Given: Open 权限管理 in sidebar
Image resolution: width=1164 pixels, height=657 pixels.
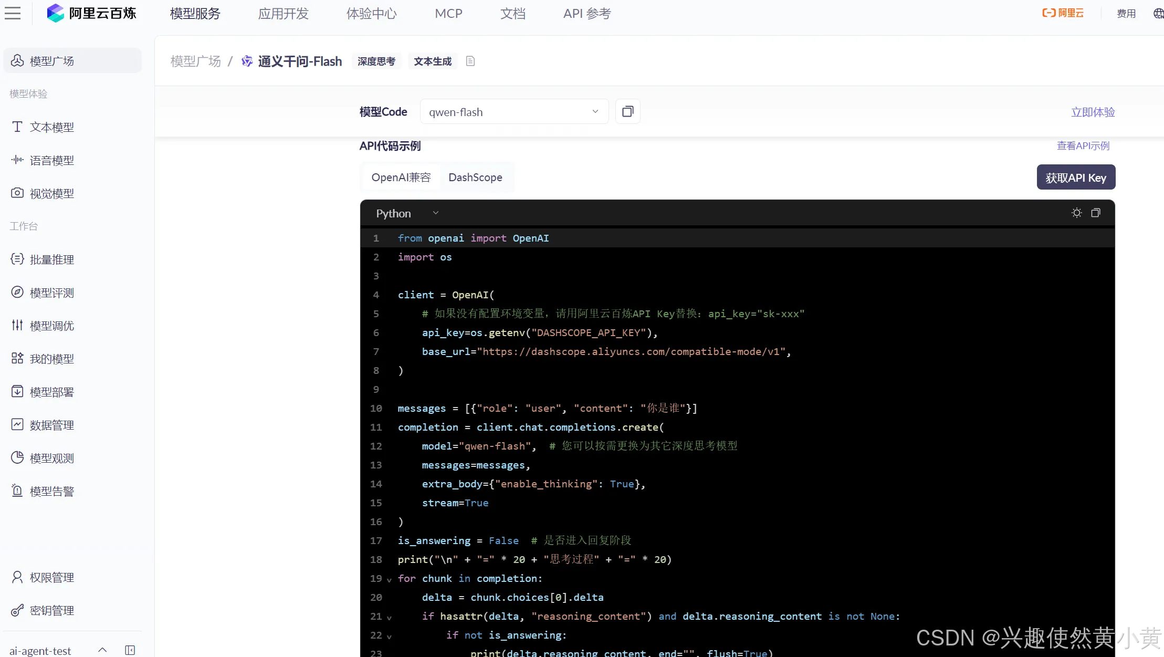Looking at the screenshot, I should (72, 577).
